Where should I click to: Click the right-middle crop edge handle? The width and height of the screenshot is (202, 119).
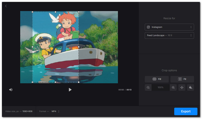(79, 47)
